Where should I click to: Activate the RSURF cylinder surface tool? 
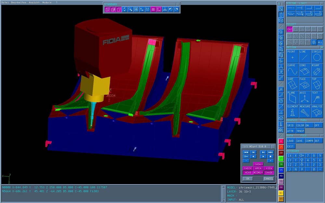pos(316,70)
